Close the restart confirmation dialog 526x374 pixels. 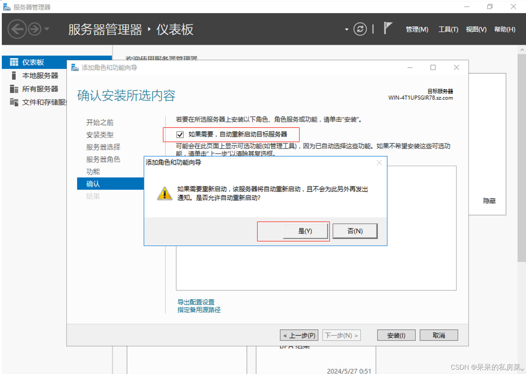click(379, 162)
